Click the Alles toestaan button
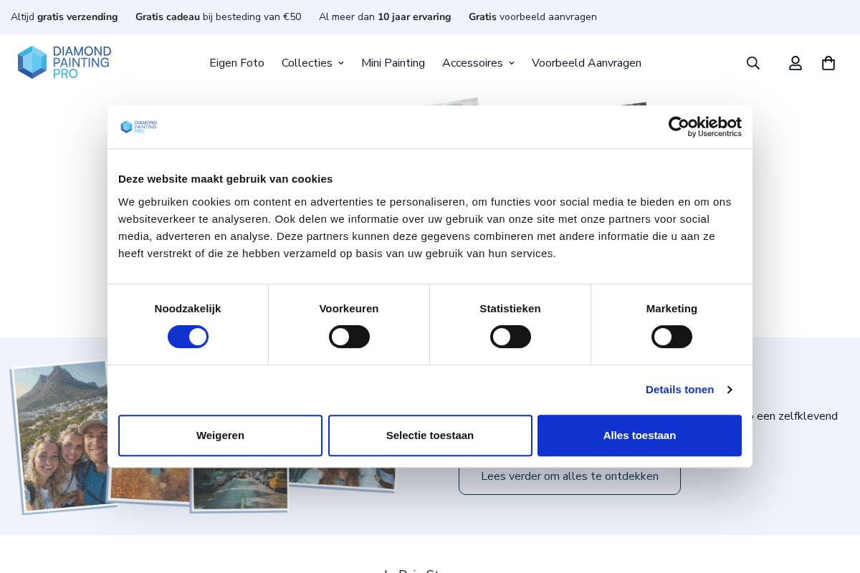 639,435
